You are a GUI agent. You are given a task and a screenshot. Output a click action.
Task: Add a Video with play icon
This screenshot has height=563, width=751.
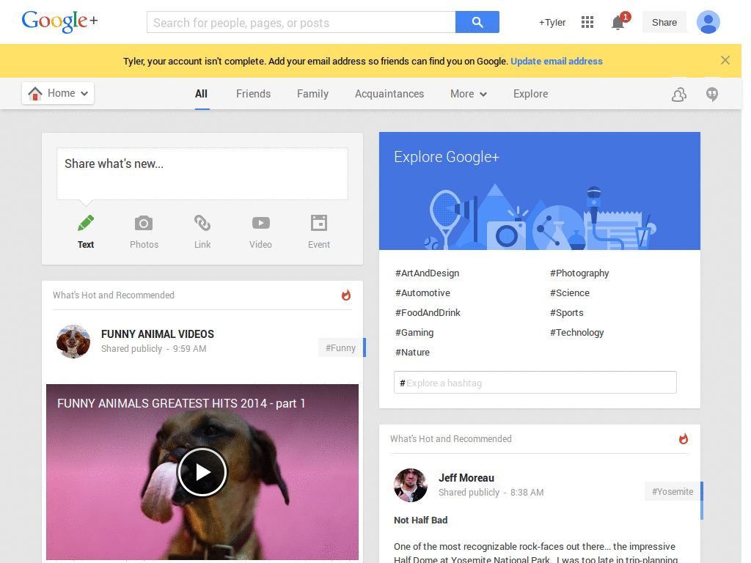[x=260, y=223]
